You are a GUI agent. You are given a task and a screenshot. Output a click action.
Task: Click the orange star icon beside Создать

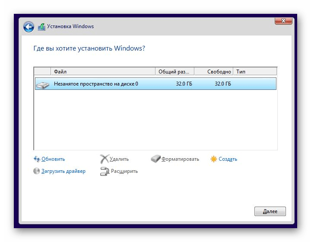click(x=214, y=159)
